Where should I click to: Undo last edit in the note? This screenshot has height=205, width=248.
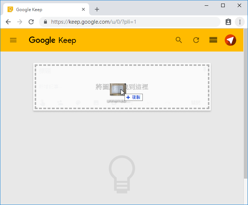[x=150, y=103]
